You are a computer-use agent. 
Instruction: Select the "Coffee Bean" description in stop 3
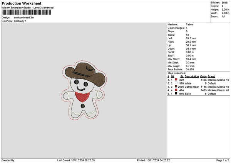(x=192, y=87)
